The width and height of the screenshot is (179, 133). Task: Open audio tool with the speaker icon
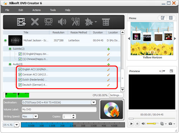(62, 22)
